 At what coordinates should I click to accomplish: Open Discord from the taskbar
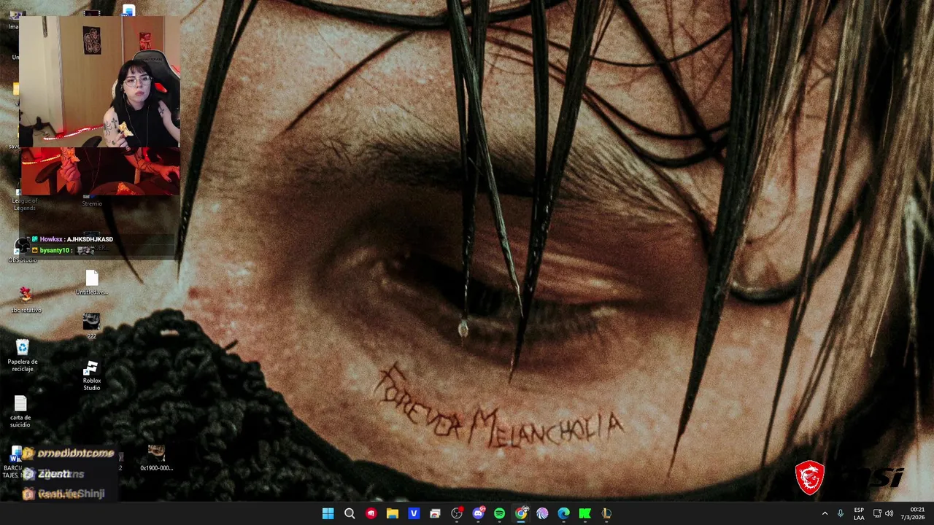478,513
